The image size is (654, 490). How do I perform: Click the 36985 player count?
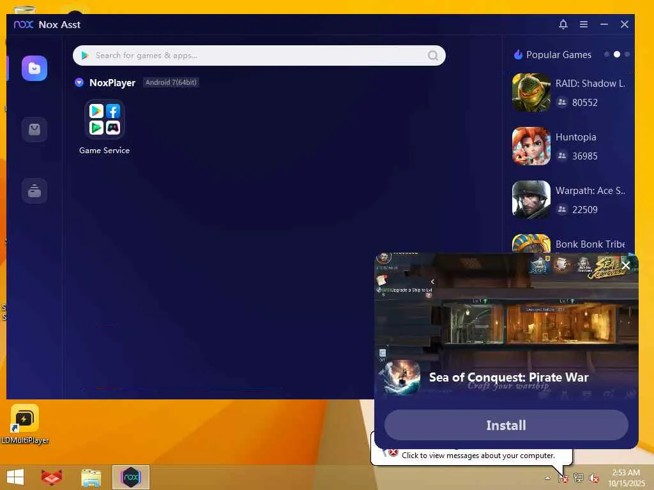coord(585,156)
